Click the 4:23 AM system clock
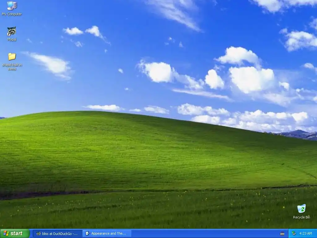The image size is (317, 238). coord(306,234)
